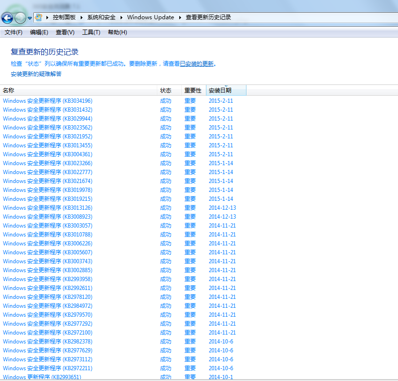Sort list by 安装日期 column header
Image resolution: width=398 pixels, height=381 pixels.
tap(220, 91)
